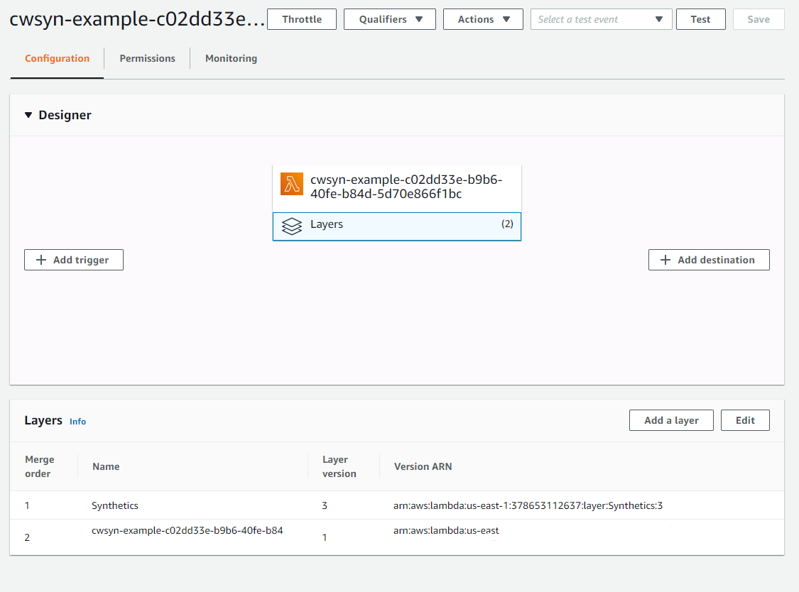799x592 pixels.
Task: Click the plus icon on Add trigger
Action: pos(41,261)
